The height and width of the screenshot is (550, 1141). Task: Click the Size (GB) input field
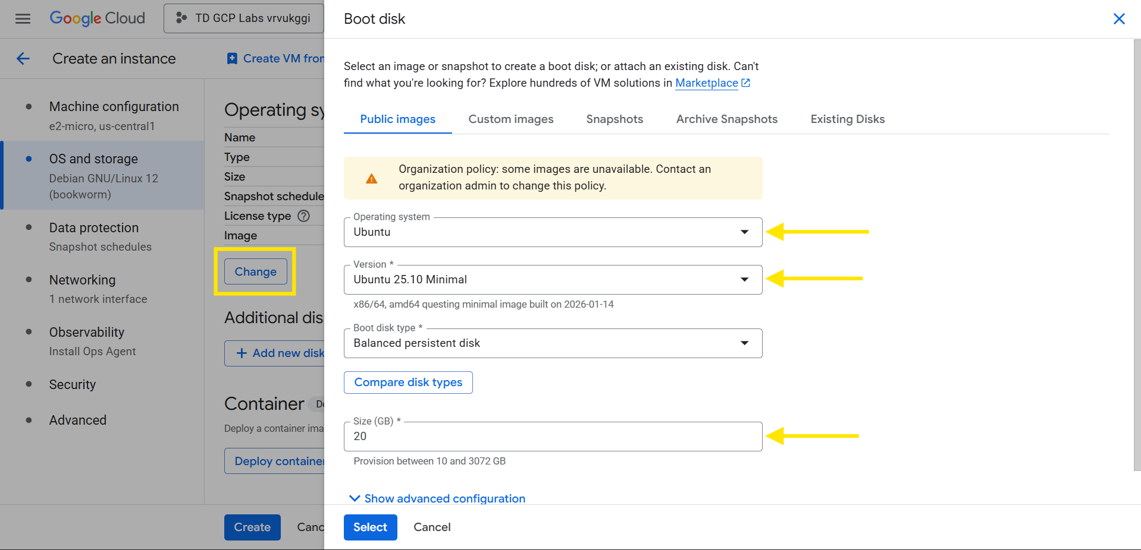[x=552, y=437]
